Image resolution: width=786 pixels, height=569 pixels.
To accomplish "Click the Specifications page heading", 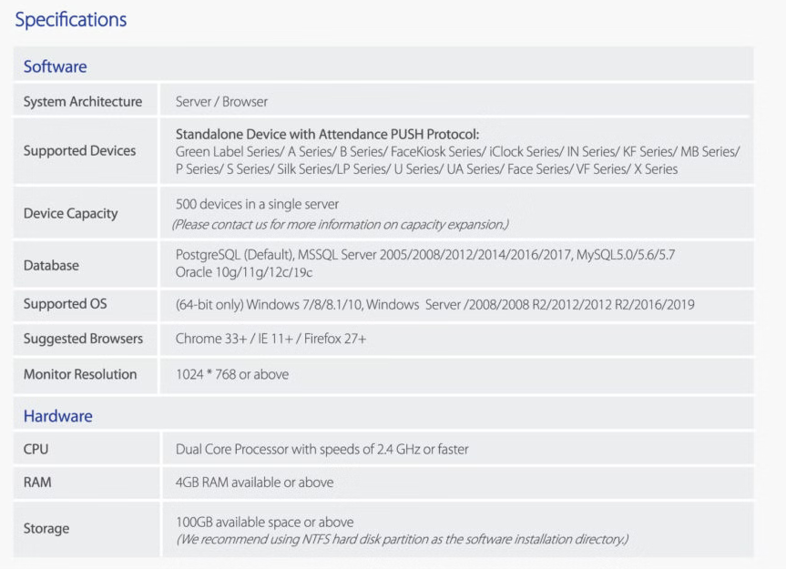I will click(71, 19).
